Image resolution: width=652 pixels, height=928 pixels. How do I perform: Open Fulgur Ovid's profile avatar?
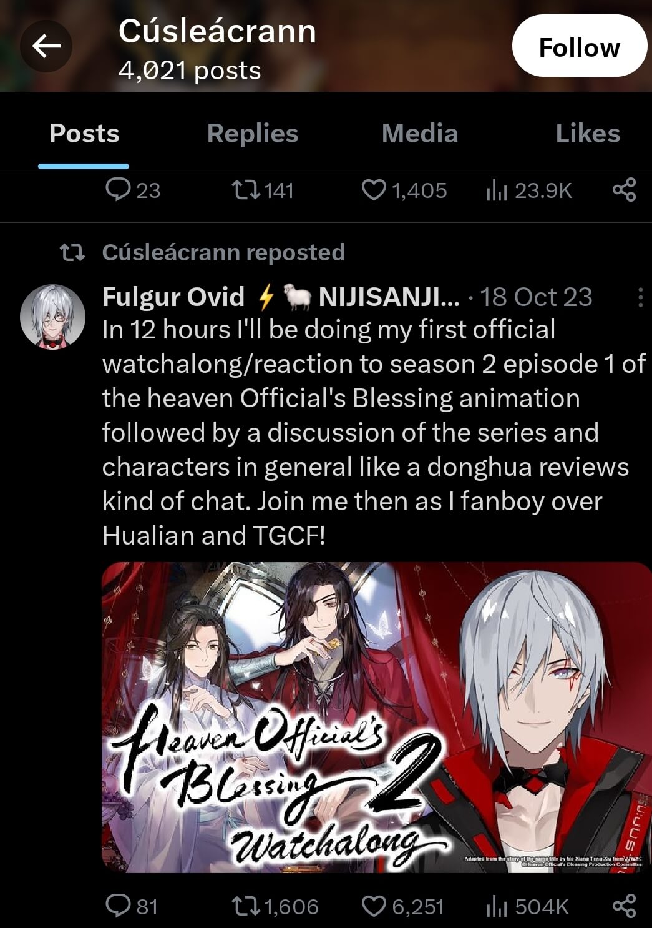[x=52, y=316]
